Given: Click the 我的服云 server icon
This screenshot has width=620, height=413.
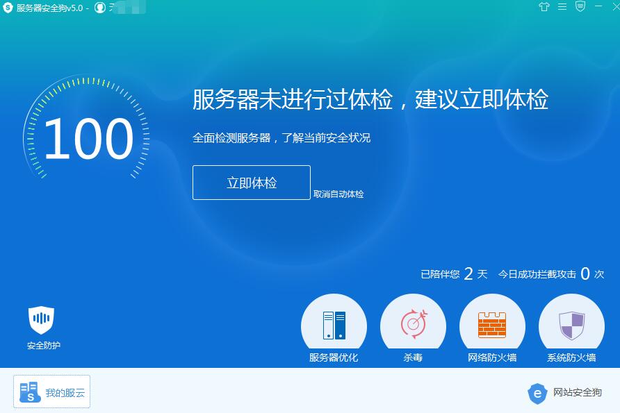Looking at the screenshot, I should 30,392.
